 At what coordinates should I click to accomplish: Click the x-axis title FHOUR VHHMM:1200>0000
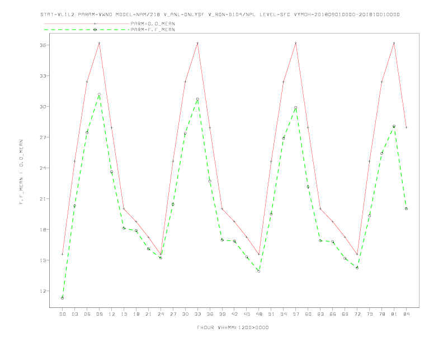click(233, 327)
